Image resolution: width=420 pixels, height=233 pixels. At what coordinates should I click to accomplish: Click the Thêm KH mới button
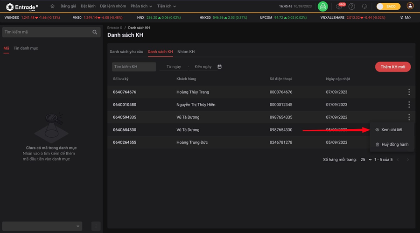393,67
